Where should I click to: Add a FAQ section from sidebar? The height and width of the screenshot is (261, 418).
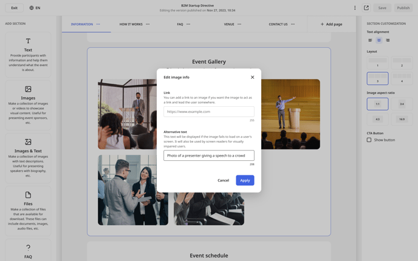click(x=28, y=250)
